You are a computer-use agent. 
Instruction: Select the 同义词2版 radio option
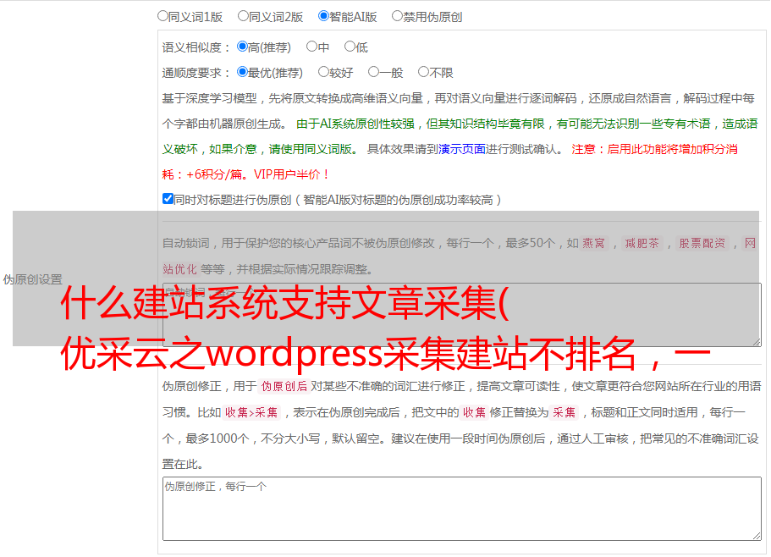click(x=243, y=16)
